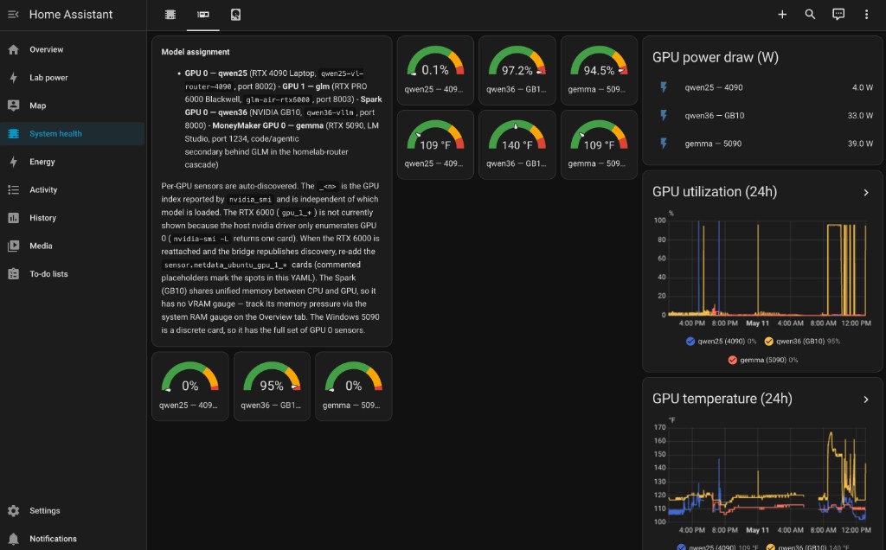This screenshot has height=550, width=886.
Task: Click the GPU power draw (W) title
Action: click(716, 58)
